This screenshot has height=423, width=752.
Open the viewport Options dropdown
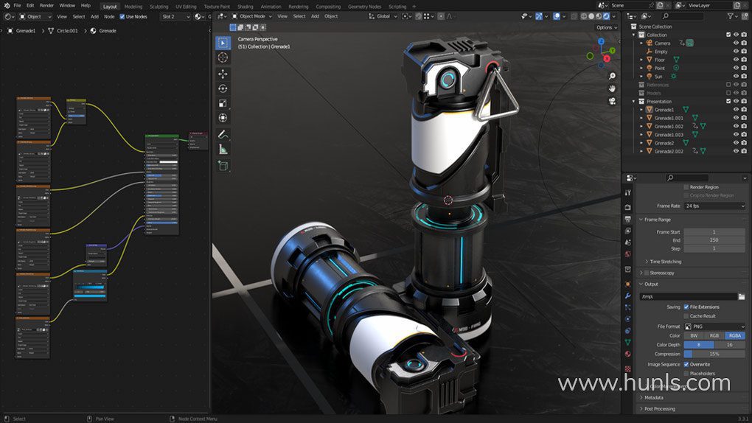pyautogui.click(x=607, y=27)
